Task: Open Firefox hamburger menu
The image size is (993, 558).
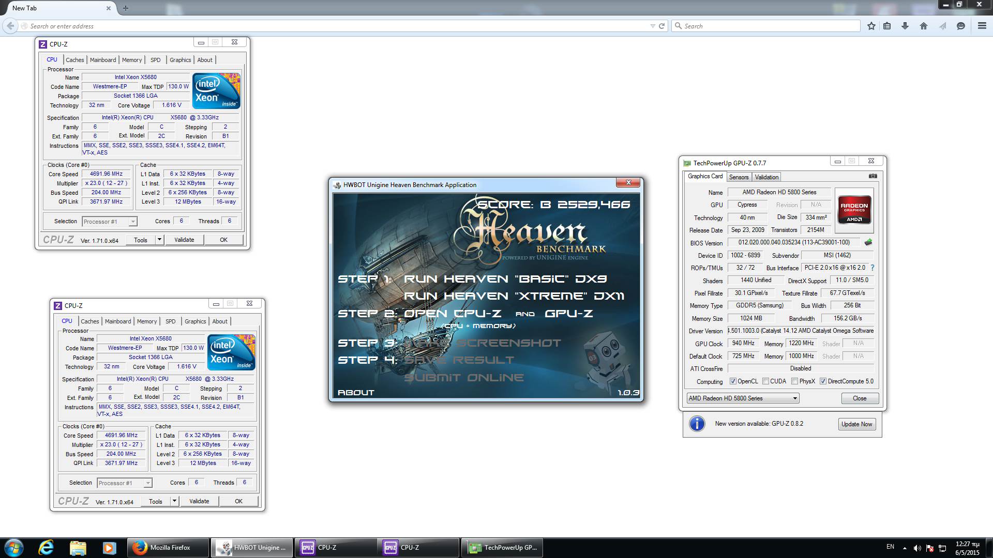Action: [x=982, y=26]
